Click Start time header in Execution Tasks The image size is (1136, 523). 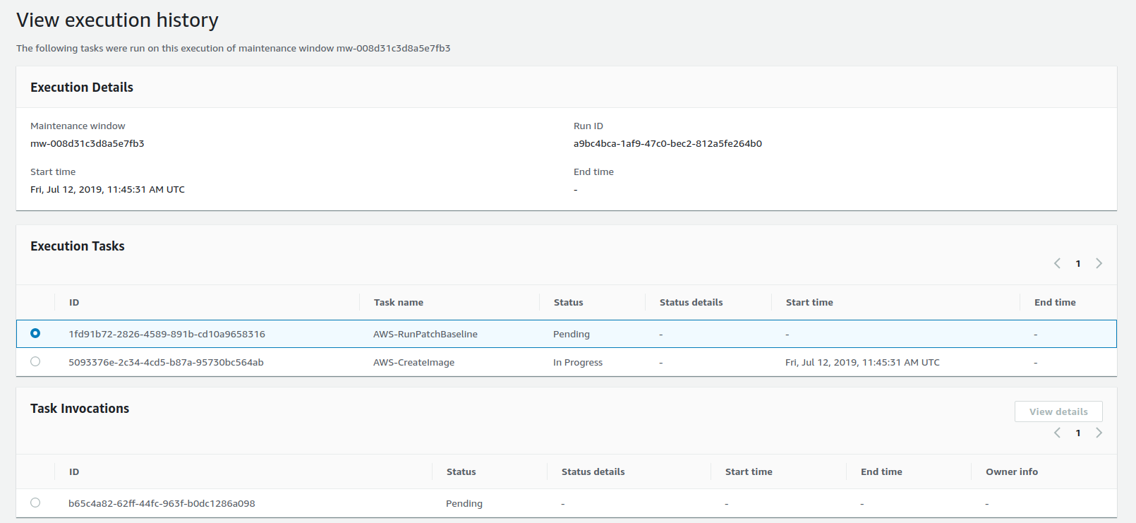coord(809,302)
